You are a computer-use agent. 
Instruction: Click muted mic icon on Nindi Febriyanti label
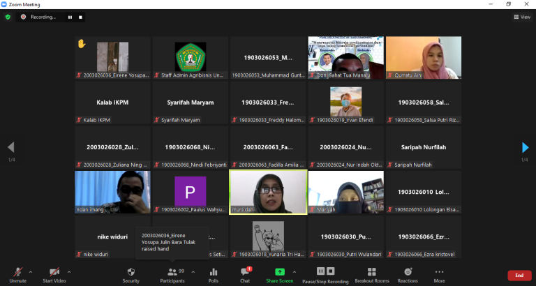pyautogui.click(x=157, y=165)
